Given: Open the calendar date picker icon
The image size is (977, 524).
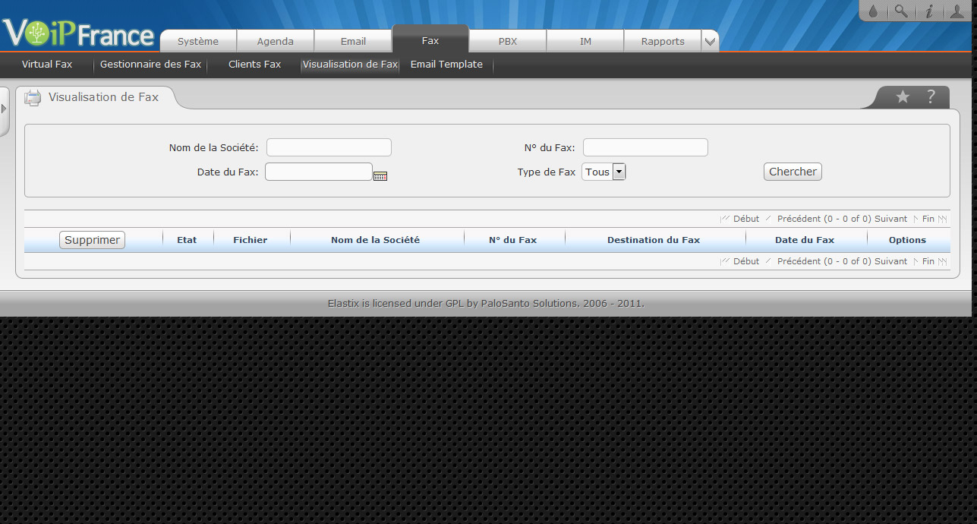Looking at the screenshot, I should pyautogui.click(x=380, y=175).
